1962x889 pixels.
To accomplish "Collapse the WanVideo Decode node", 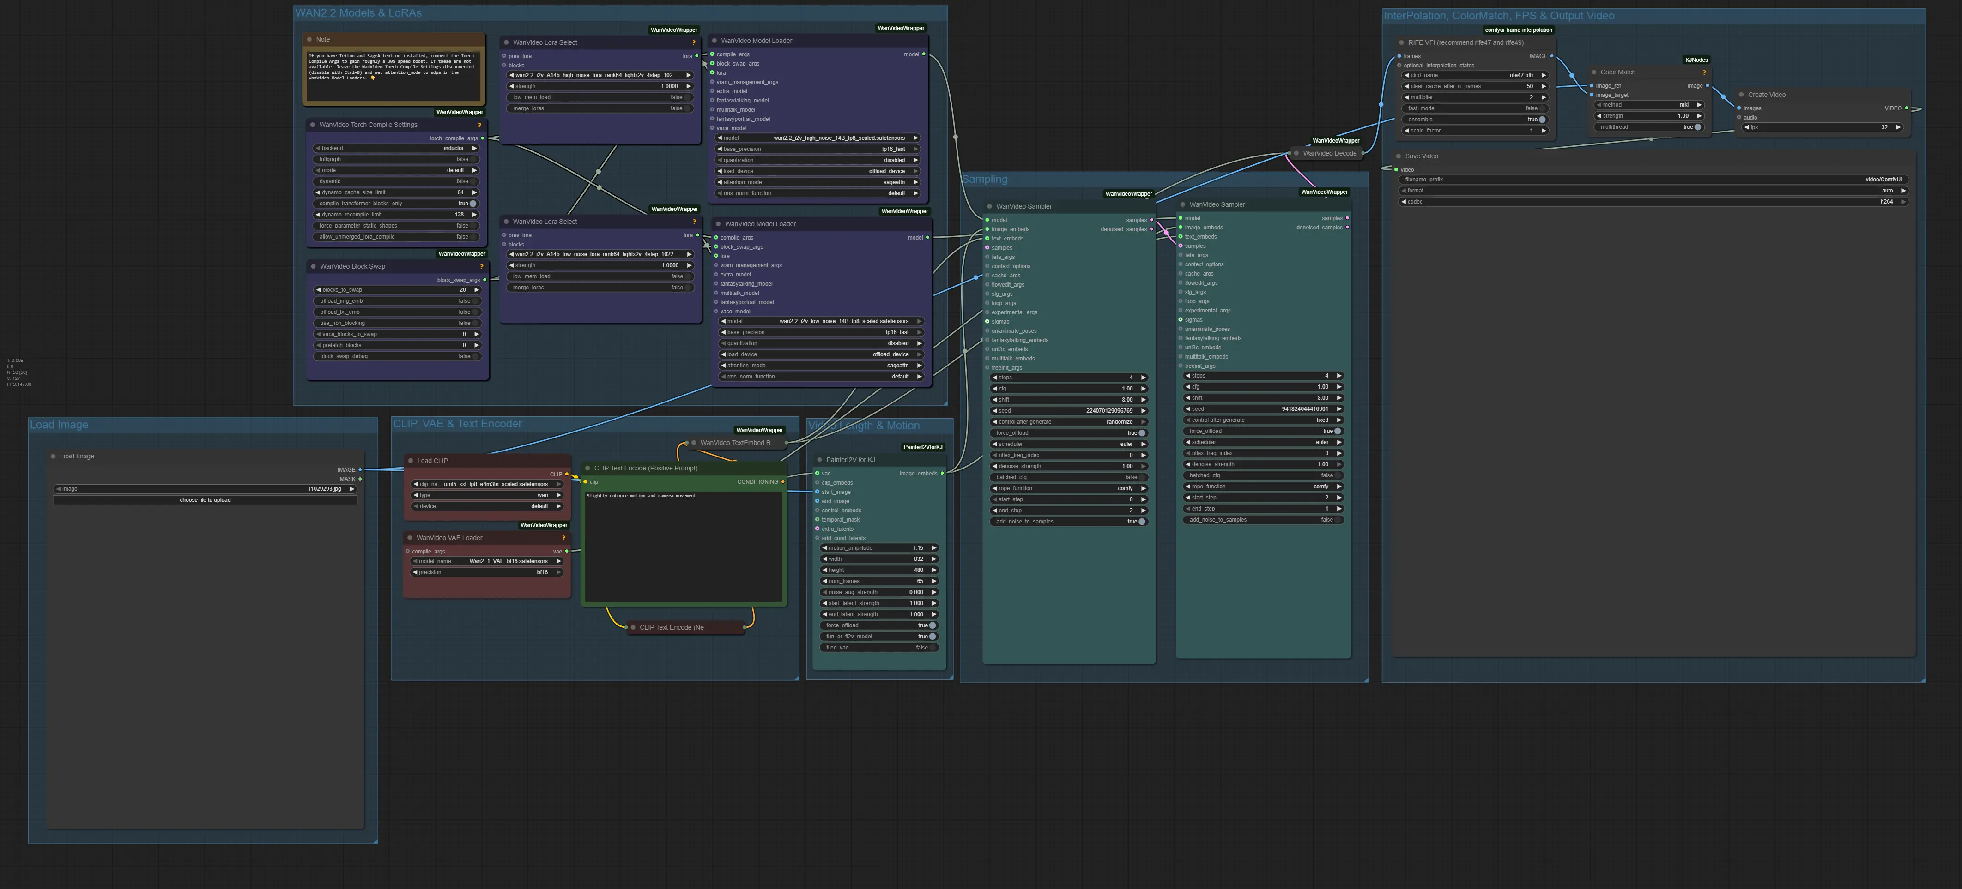I will point(1296,153).
